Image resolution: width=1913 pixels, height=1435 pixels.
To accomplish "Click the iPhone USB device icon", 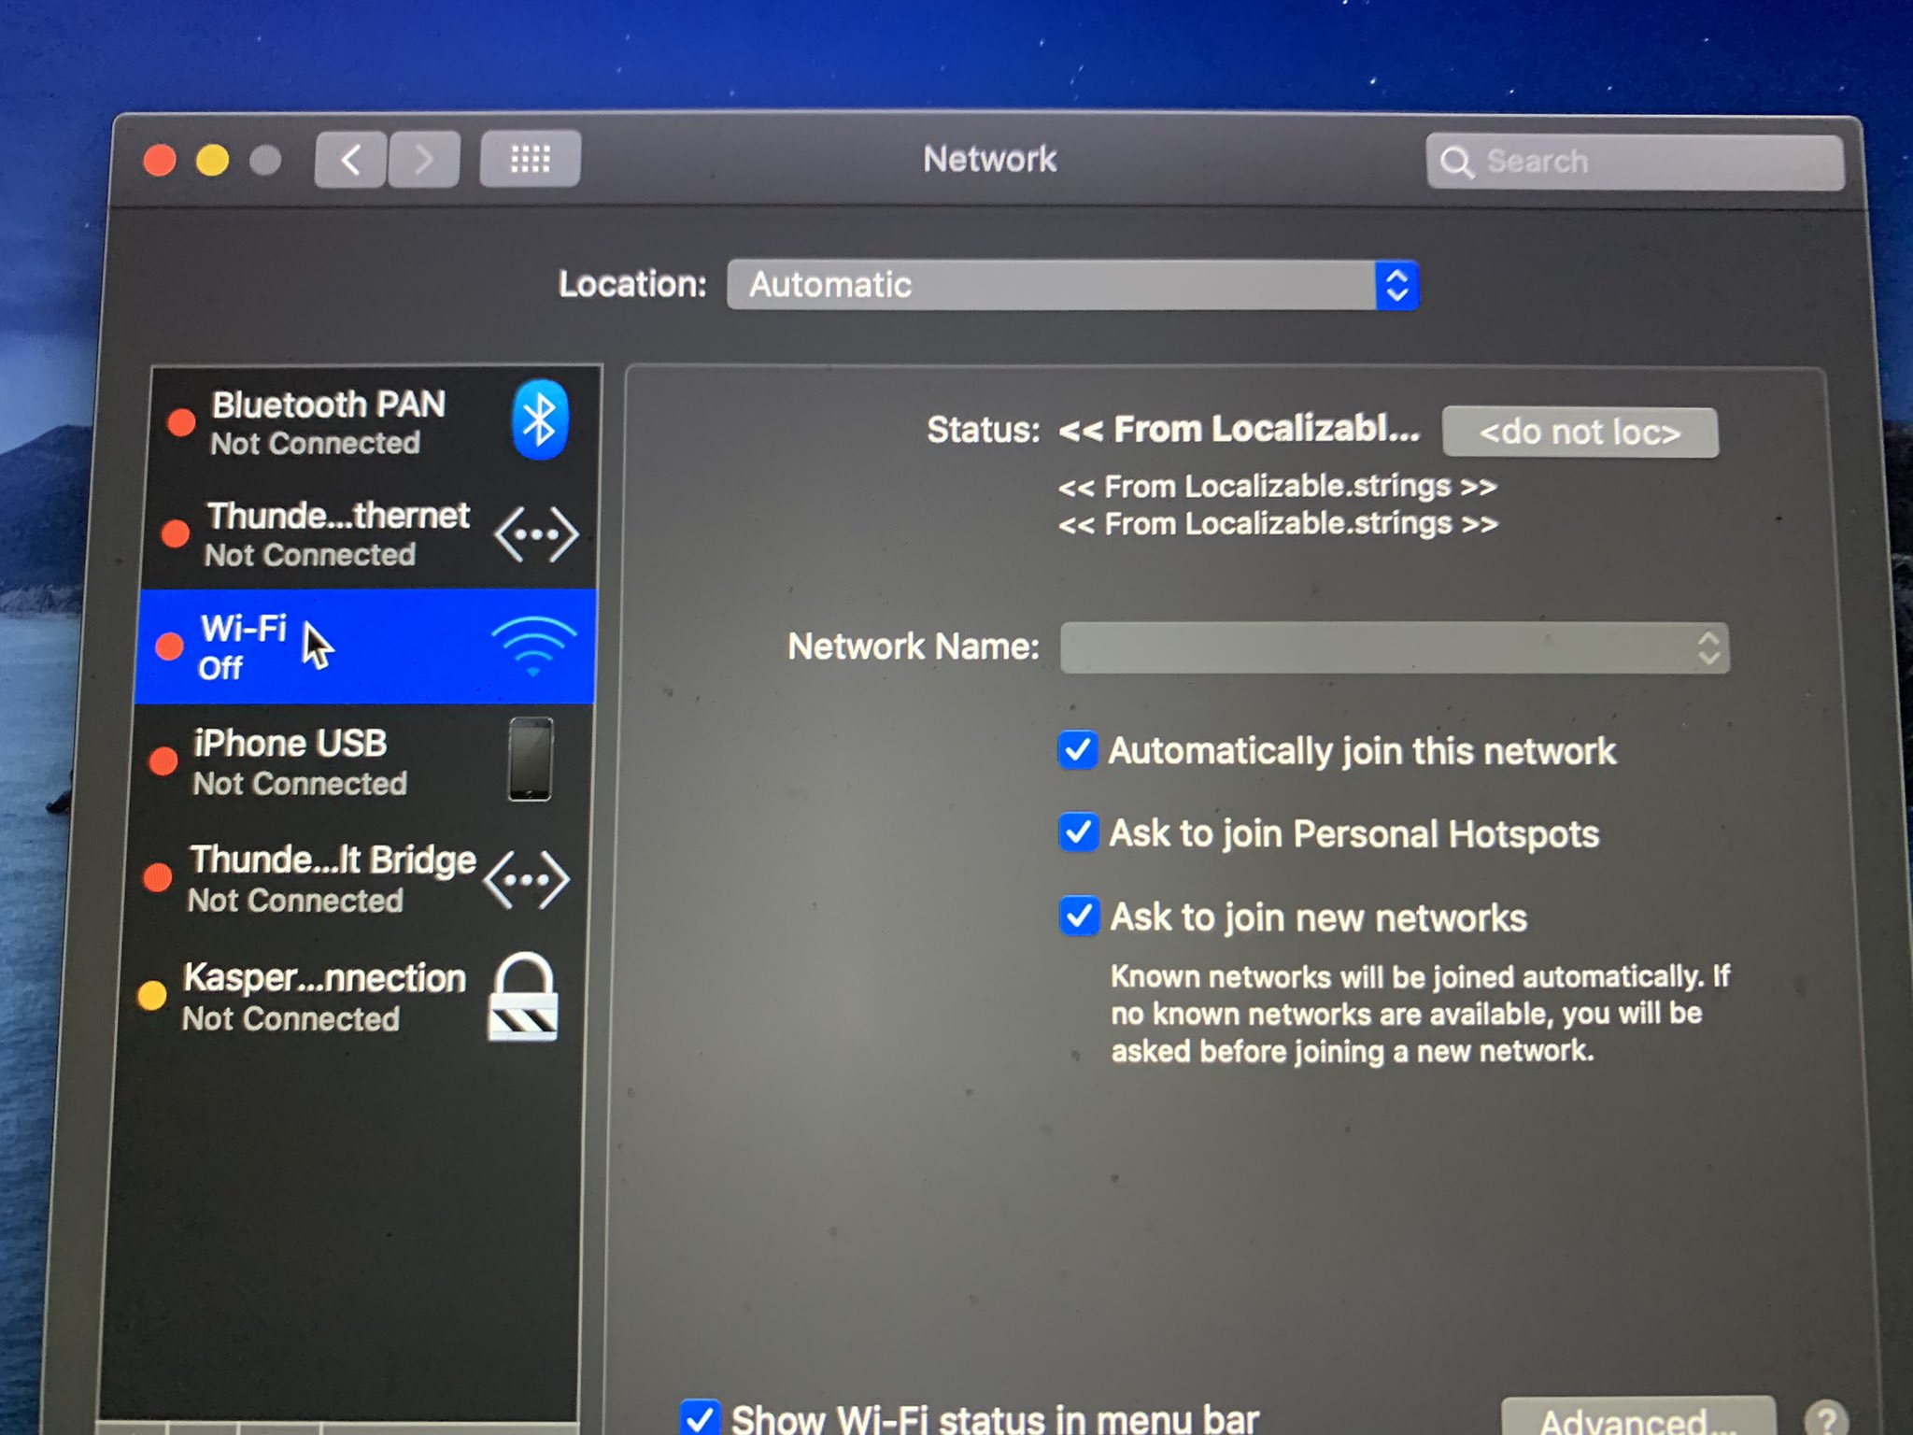I will [x=530, y=760].
